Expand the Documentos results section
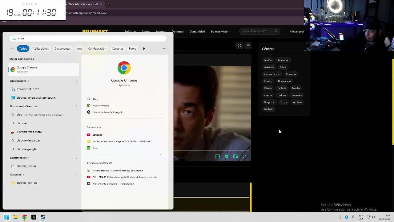This screenshot has height=222, width=394. tap(77, 158)
